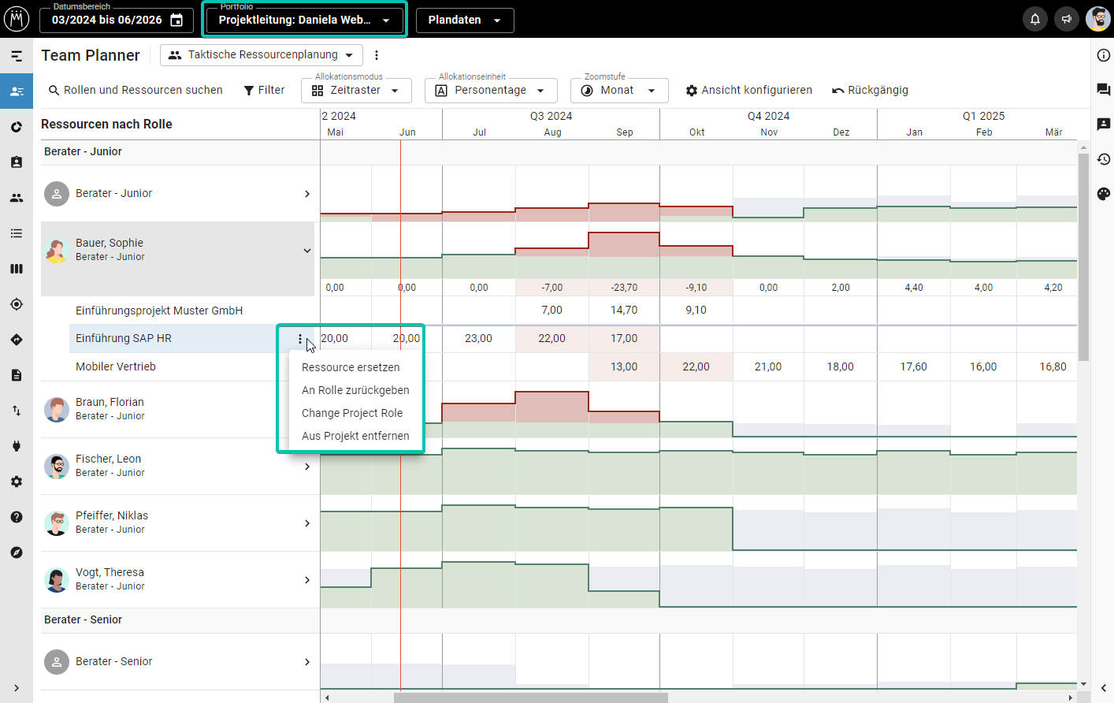Open the contact card panel icon on right

1104,125
